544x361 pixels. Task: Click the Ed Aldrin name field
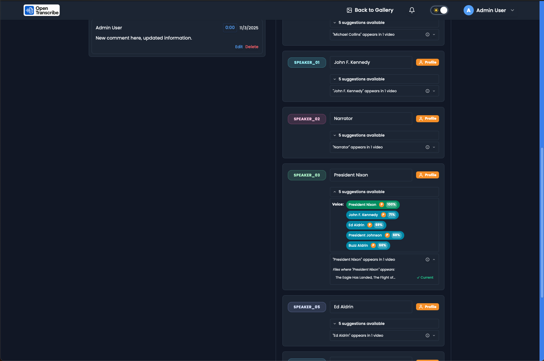click(371, 307)
